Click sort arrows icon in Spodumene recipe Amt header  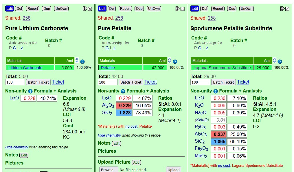pyautogui.click(x=275, y=60)
